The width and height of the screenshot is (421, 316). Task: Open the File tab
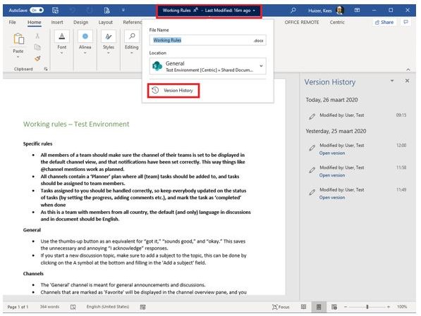13,22
